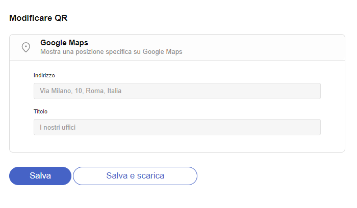
Task: Select the Google Maps section title
Action: pyautogui.click(x=64, y=43)
